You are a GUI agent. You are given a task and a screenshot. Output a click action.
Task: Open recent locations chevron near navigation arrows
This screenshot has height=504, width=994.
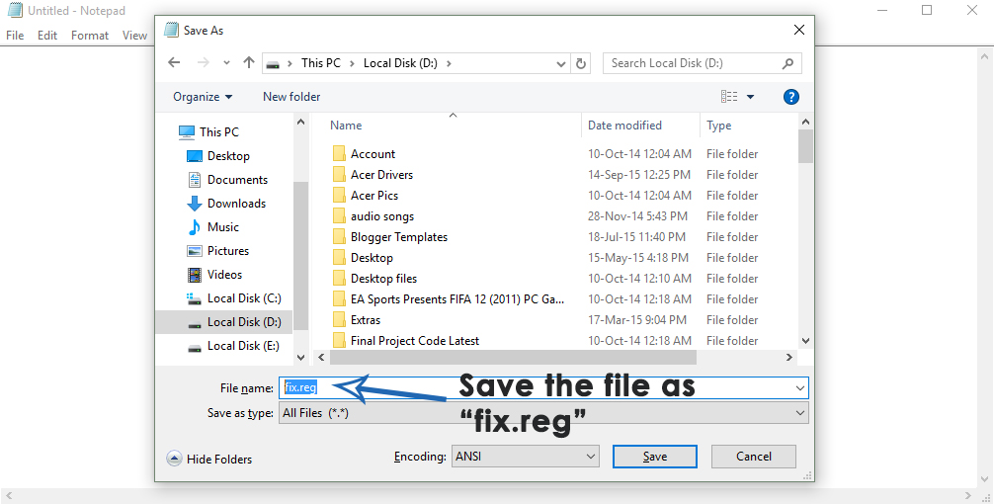[x=226, y=63]
